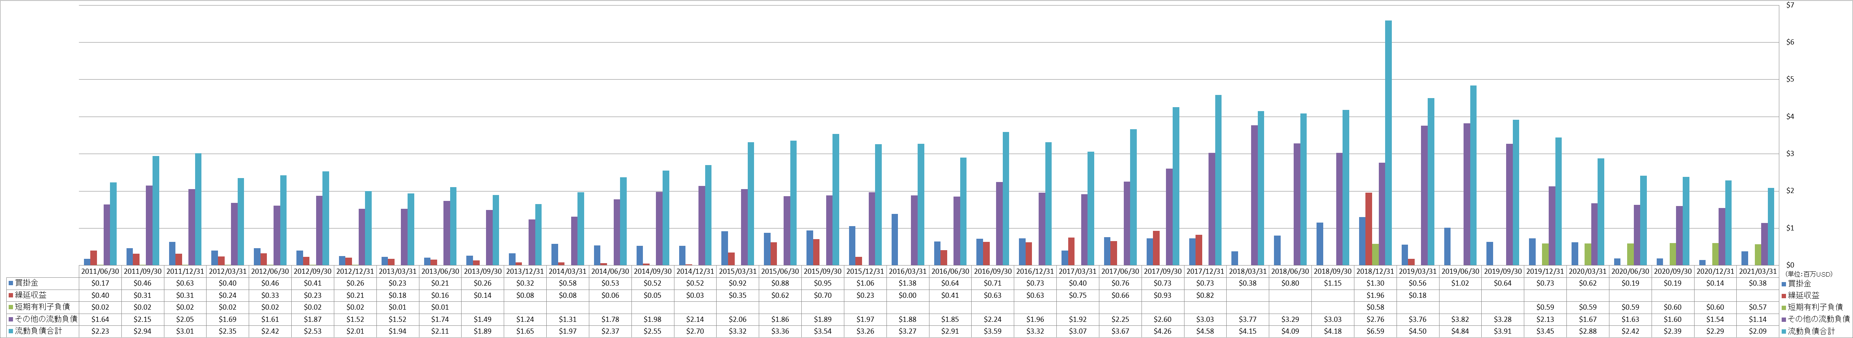Click the green 短期有利子負債 swatch in the data table row header
Viewport: 1853px width, 338px height.
pos(10,307)
